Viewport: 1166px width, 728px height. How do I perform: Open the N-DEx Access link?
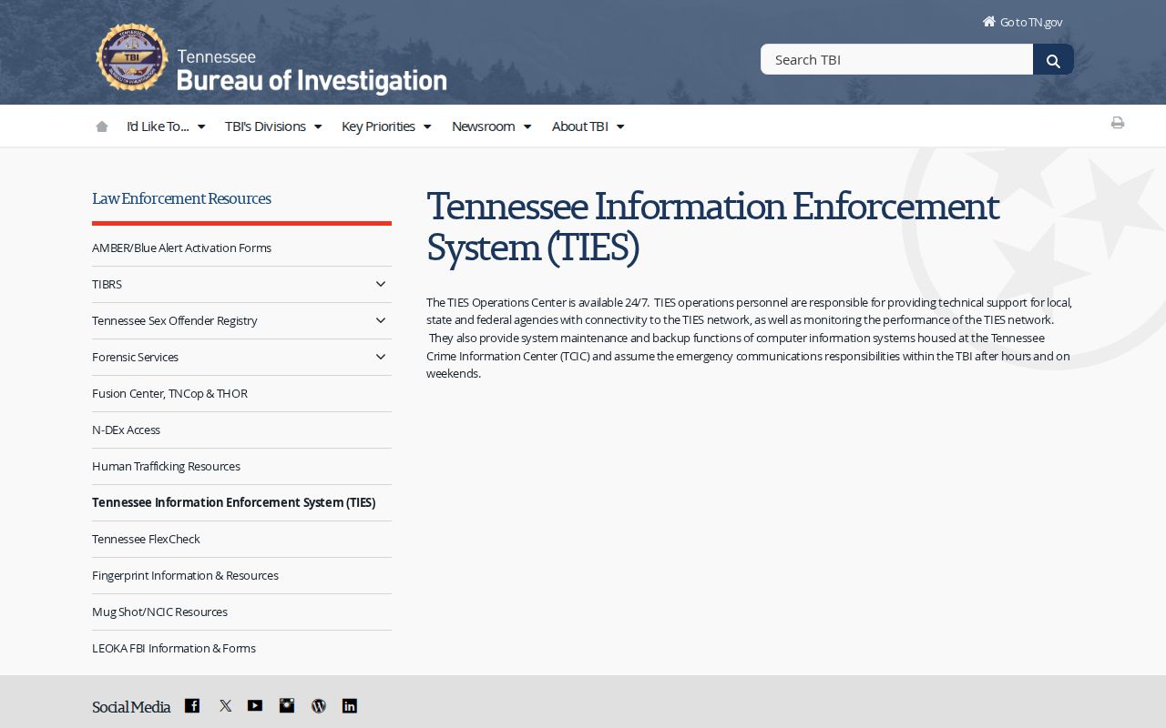pyautogui.click(x=126, y=430)
